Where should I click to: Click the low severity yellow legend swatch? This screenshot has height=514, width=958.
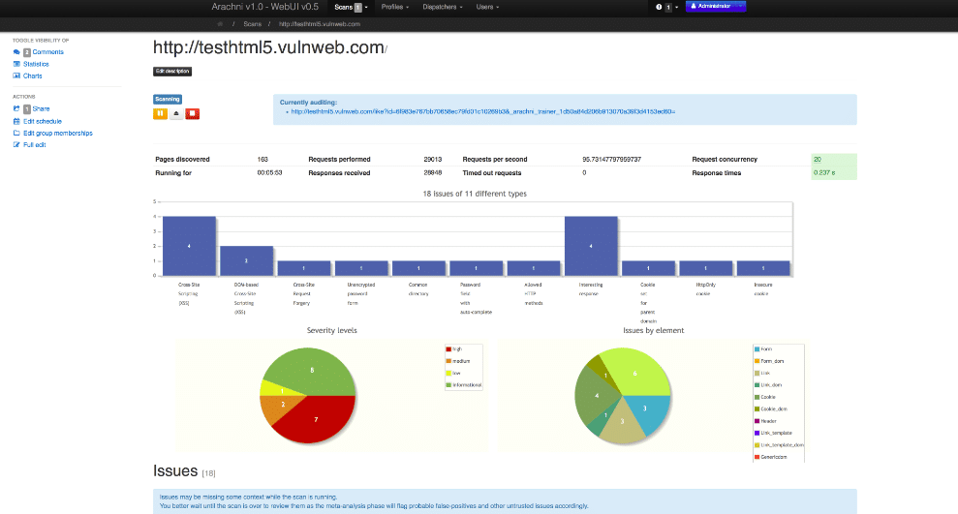(x=448, y=373)
